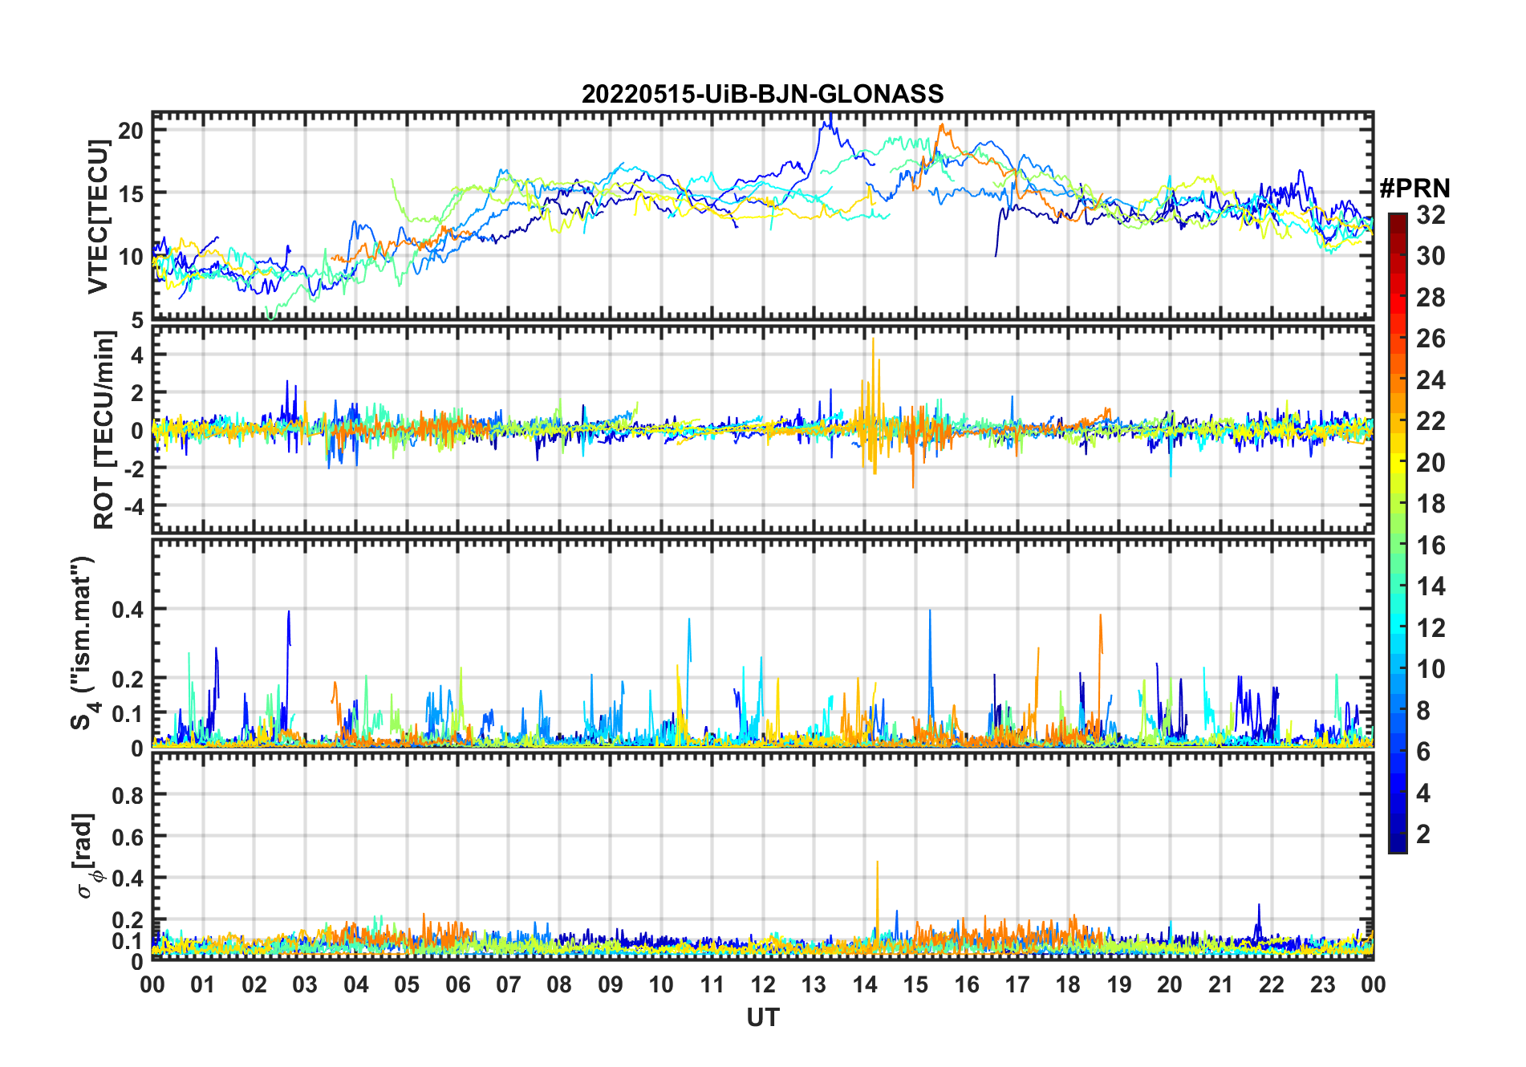Viewport: 1526px width, 1067px height.
Task: Click σφ axis tick label "0.8"
Action: (128, 795)
